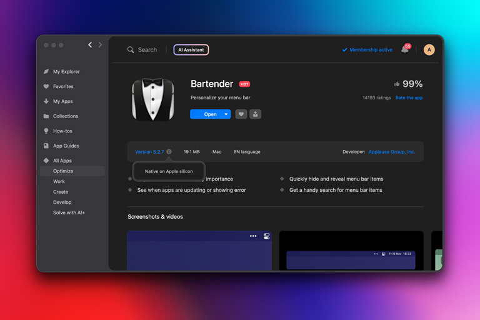480x320 pixels.
Task: Click the My Explorer leaf icon
Action: point(46,71)
